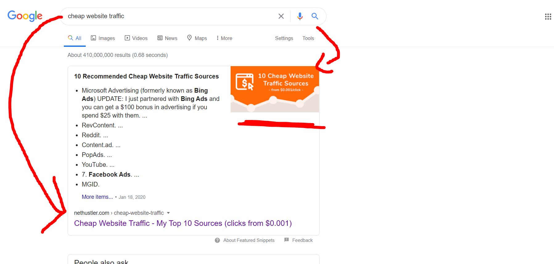
Task: Click the 'MGID.' list item
Action: tap(90, 184)
